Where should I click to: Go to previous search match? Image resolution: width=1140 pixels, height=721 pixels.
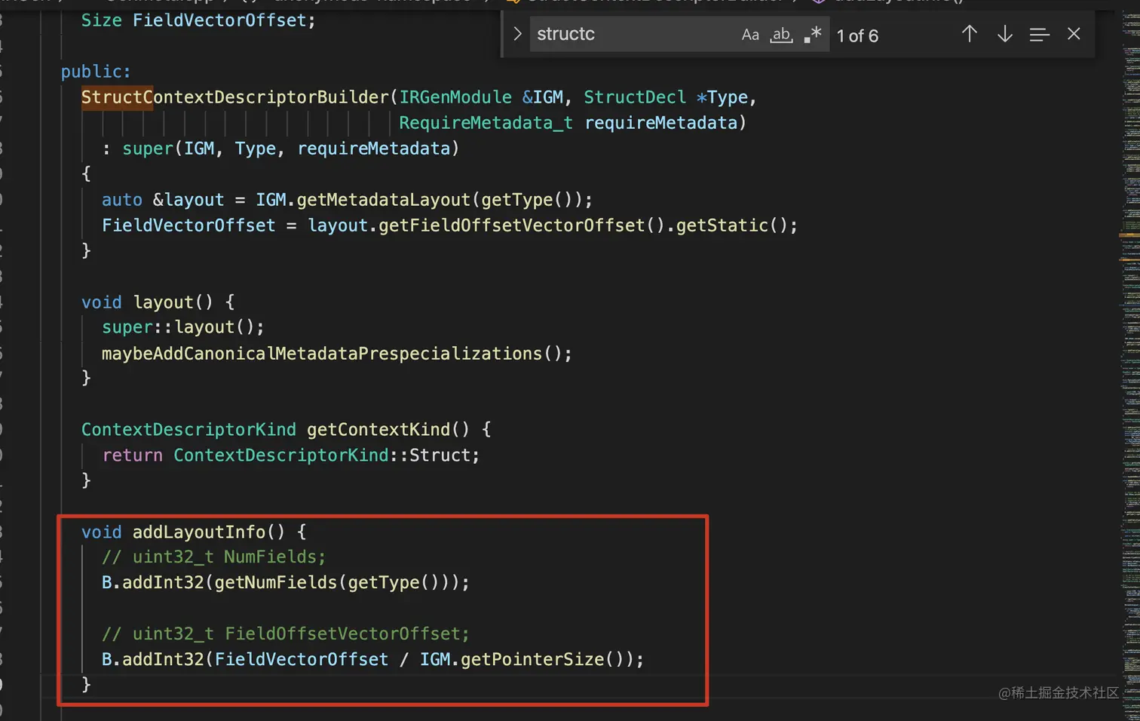click(x=970, y=34)
